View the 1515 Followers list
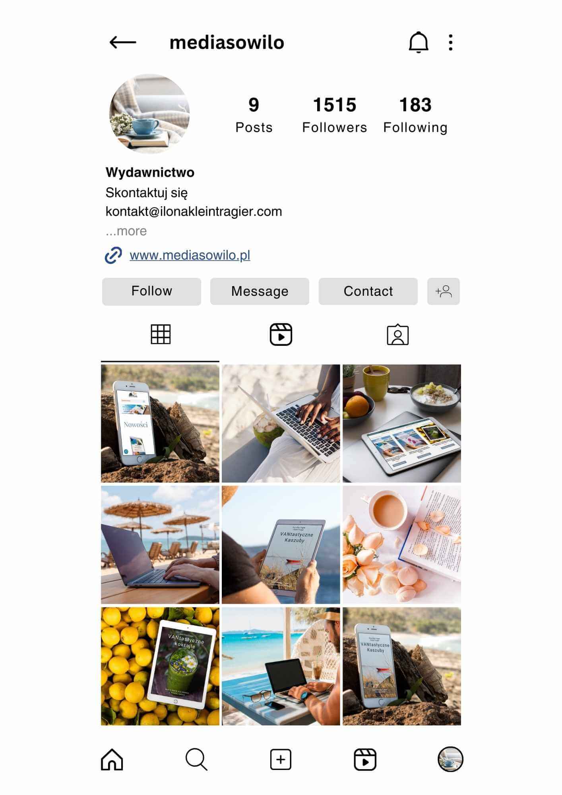The width and height of the screenshot is (562, 795). click(335, 115)
